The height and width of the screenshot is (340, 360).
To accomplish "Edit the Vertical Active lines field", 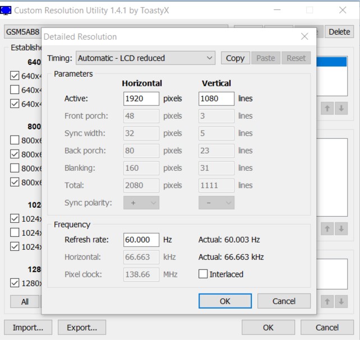I will pyautogui.click(x=216, y=99).
